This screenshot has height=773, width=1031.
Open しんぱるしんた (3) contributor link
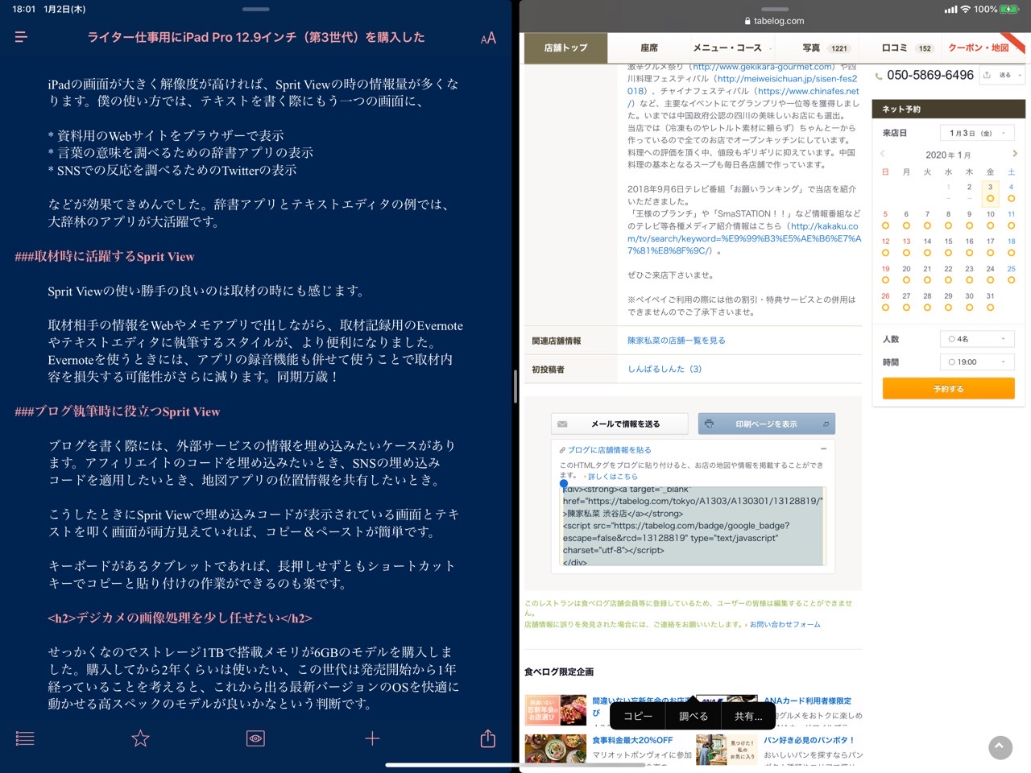click(x=665, y=369)
